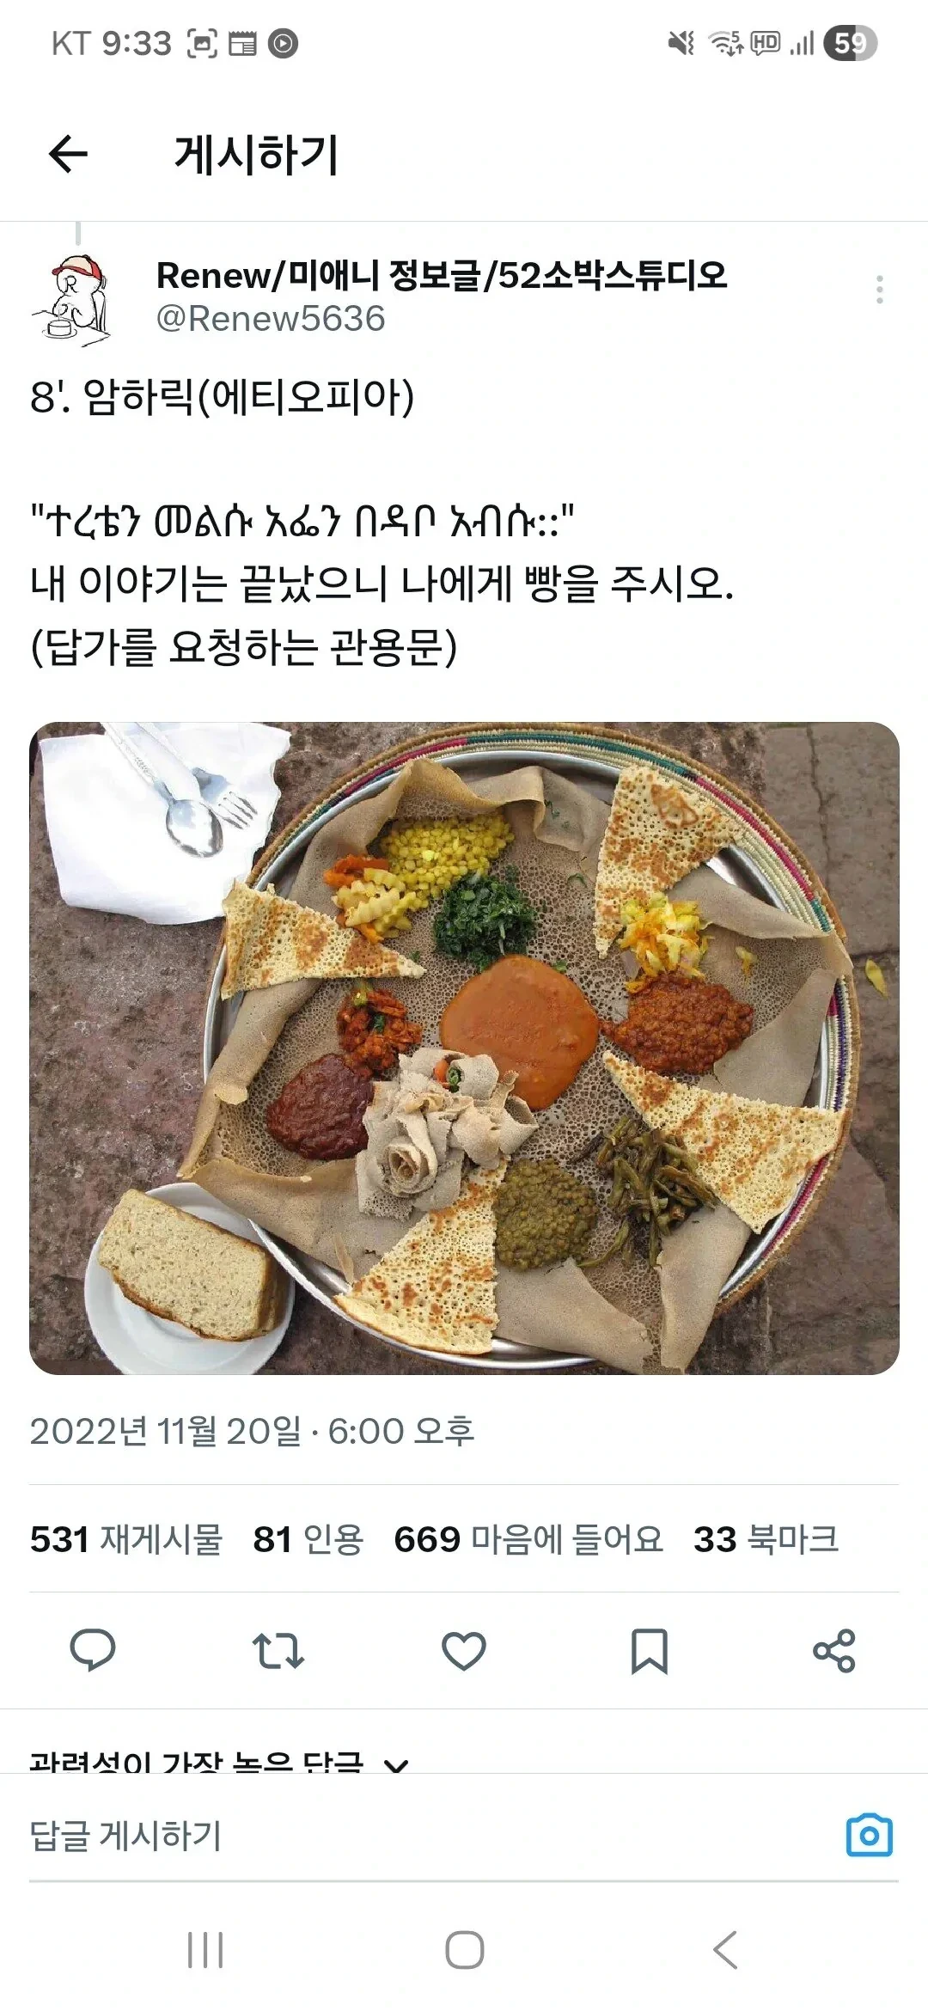928x2011 pixels.
Task: Tap the back arrow in the header
Action: (x=68, y=155)
